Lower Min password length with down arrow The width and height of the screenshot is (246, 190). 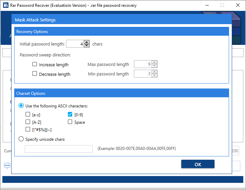pyautogui.click(x=155, y=75)
